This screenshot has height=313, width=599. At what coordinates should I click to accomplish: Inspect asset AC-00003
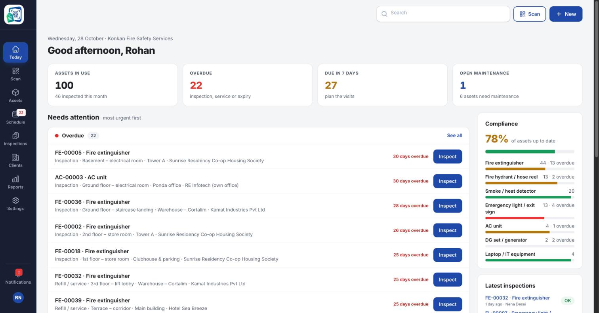[448, 181]
